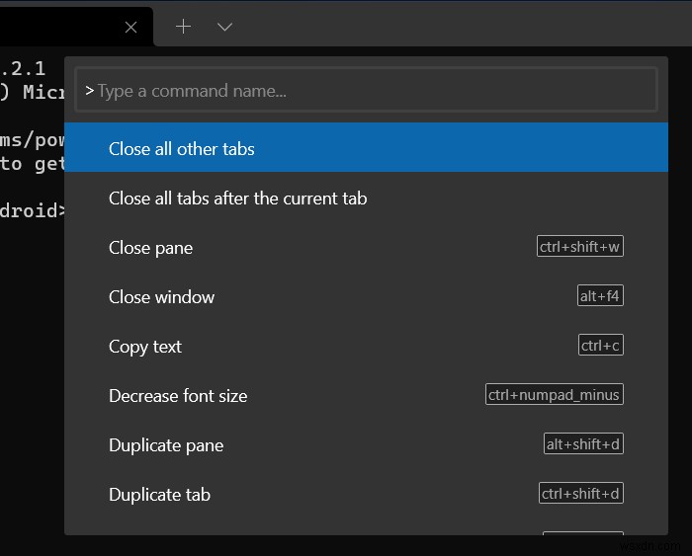Click the ctrl+shift+w shortcut badge

tap(580, 247)
